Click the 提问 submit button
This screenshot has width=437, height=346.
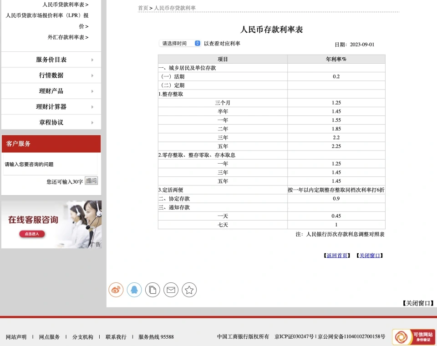point(91,181)
